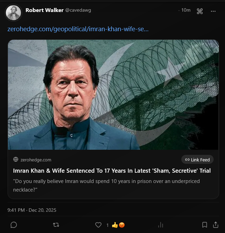Click the globe icon beside zerohedge.com
The width and height of the screenshot is (225, 233).
[x=15, y=160]
